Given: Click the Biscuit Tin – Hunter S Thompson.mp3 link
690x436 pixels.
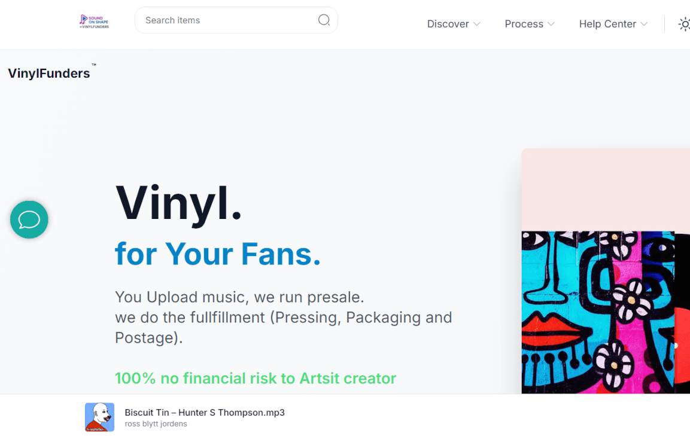Looking at the screenshot, I should coord(204,412).
